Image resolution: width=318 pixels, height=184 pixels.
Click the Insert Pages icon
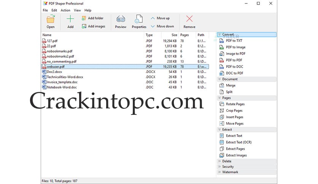[x=221, y=117]
